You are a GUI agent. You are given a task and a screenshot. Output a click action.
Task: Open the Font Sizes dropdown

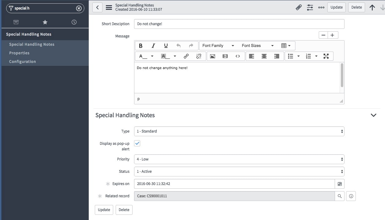pos(257,46)
